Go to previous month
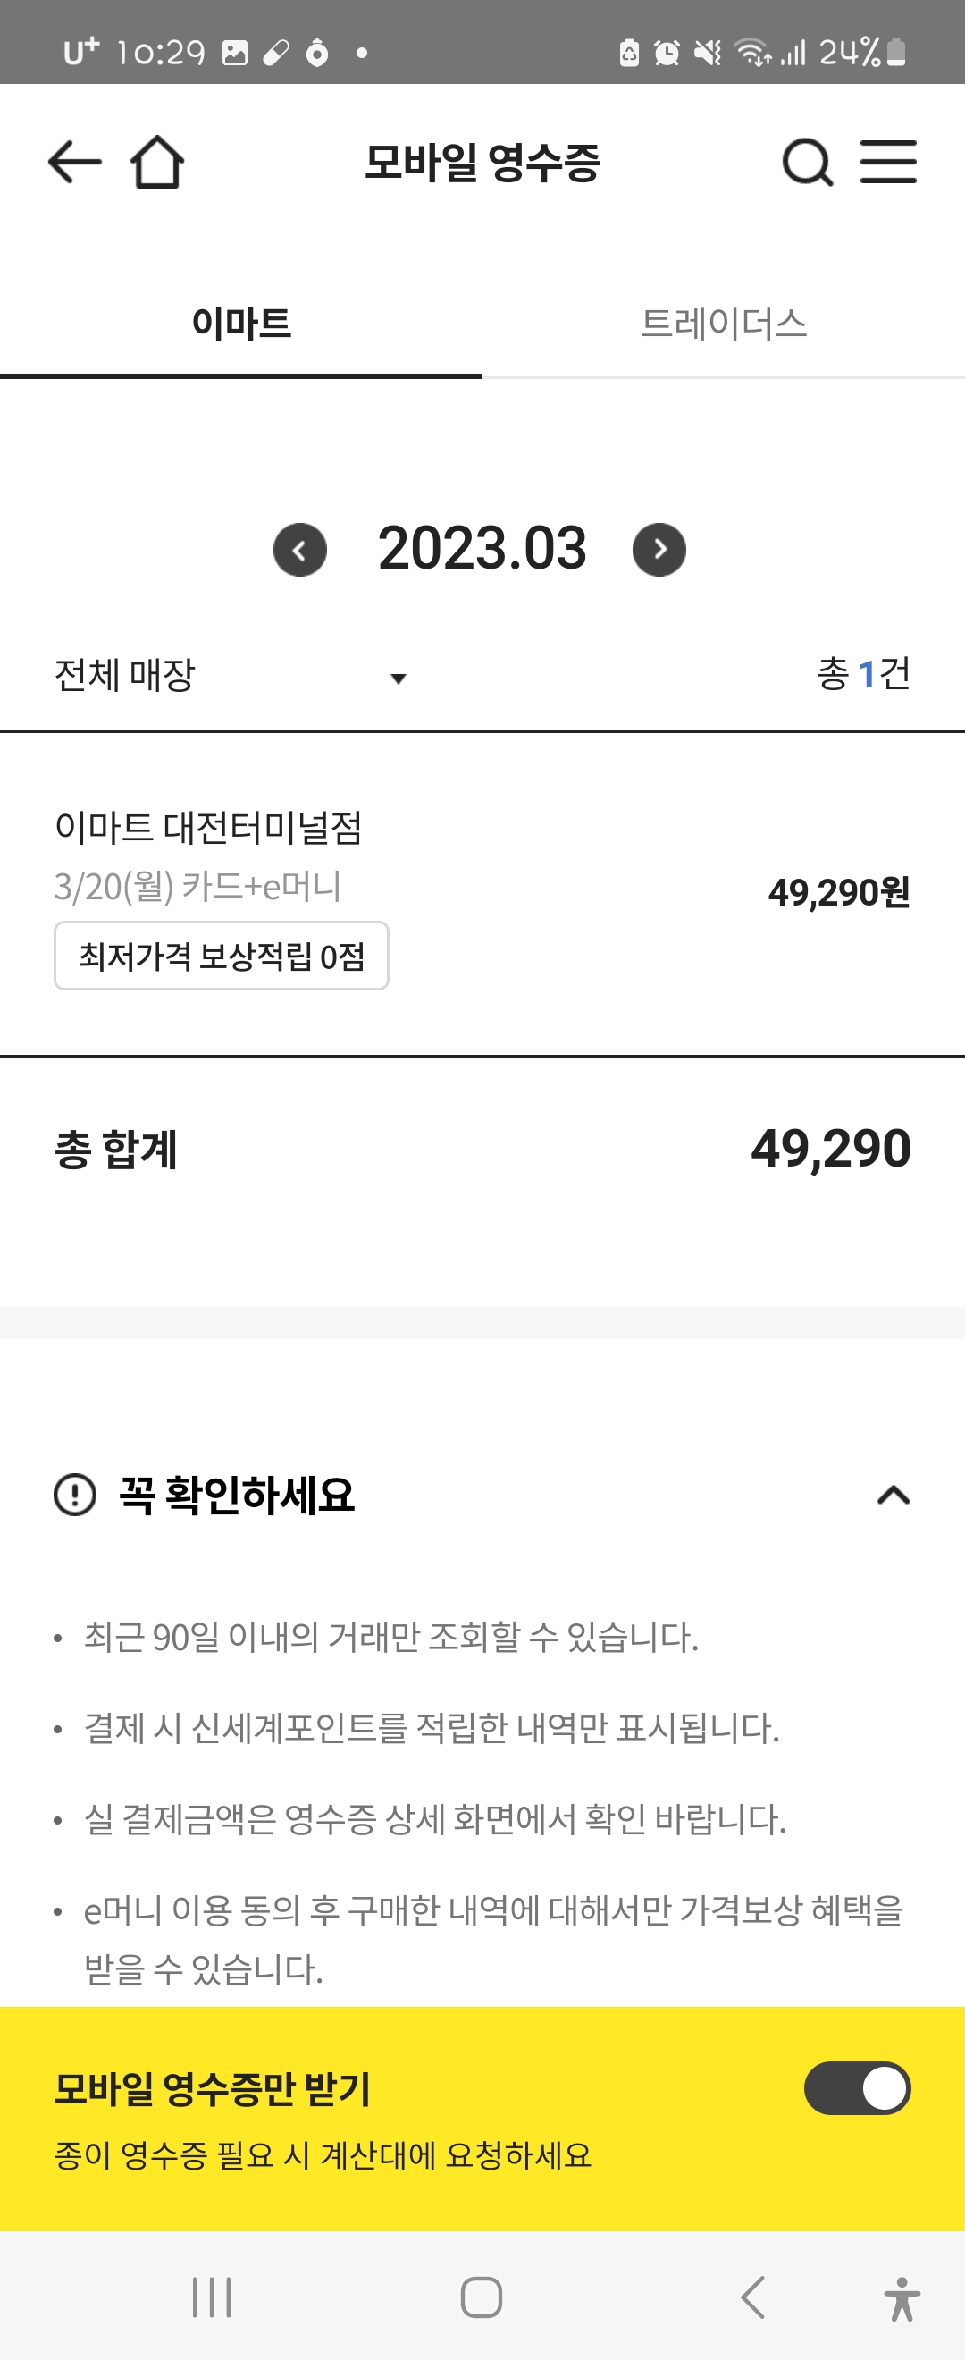 (x=300, y=550)
